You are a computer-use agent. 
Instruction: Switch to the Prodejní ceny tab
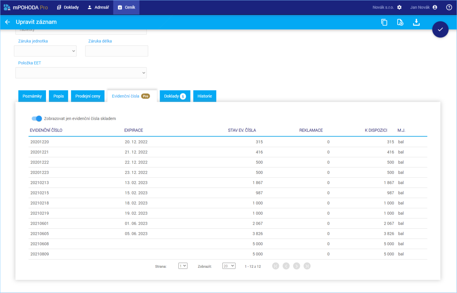click(x=88, y=96)
